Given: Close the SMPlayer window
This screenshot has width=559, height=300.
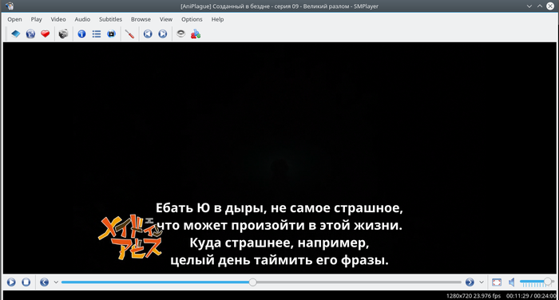Looking at the screenshot, I should 550,6.
